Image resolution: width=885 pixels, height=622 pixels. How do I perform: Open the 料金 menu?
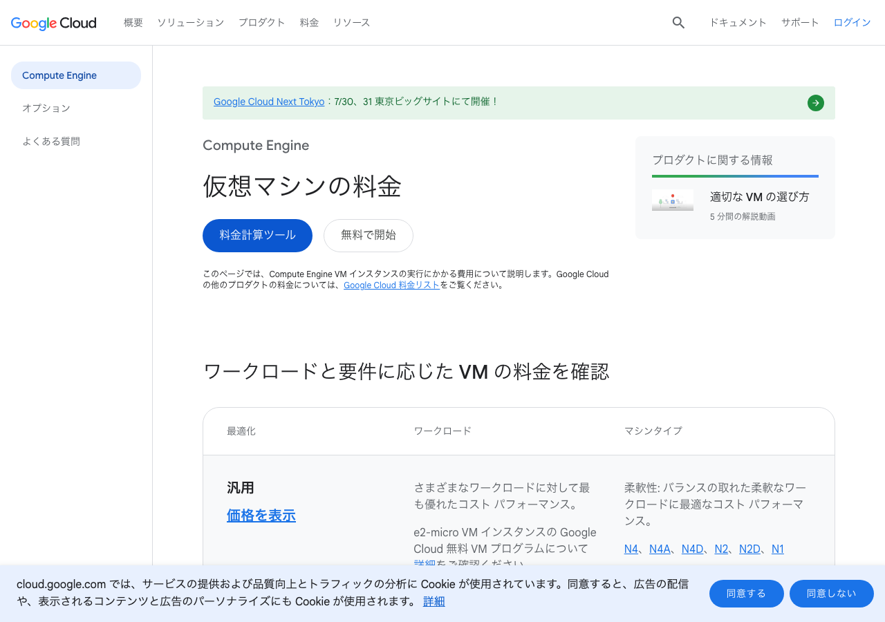click(x=310, y=23)
